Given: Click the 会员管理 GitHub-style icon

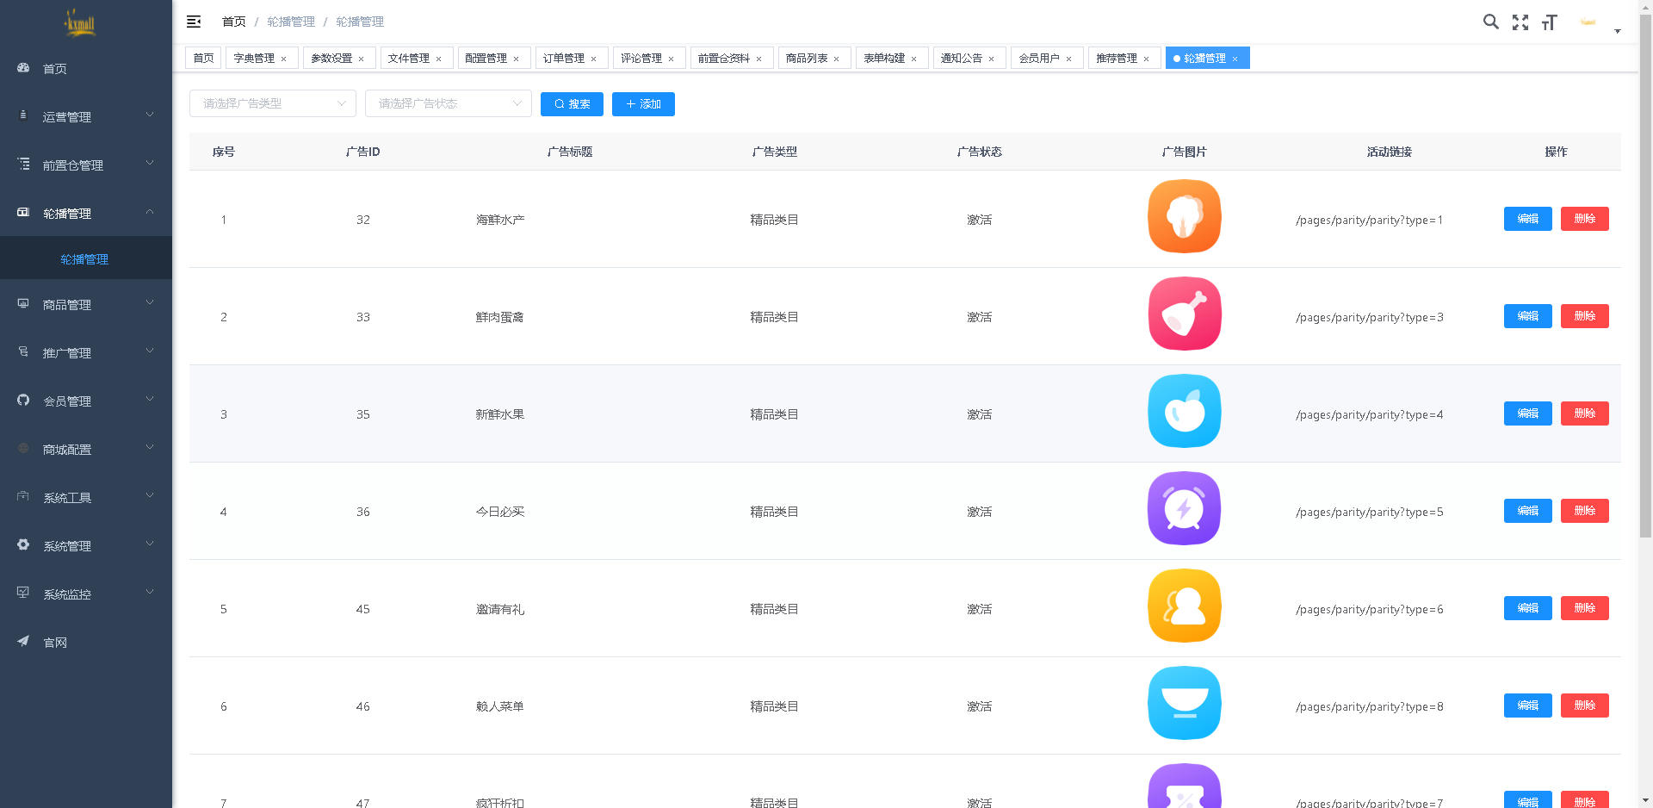Looking at the screenshot, I should click(x=23, y=399).
